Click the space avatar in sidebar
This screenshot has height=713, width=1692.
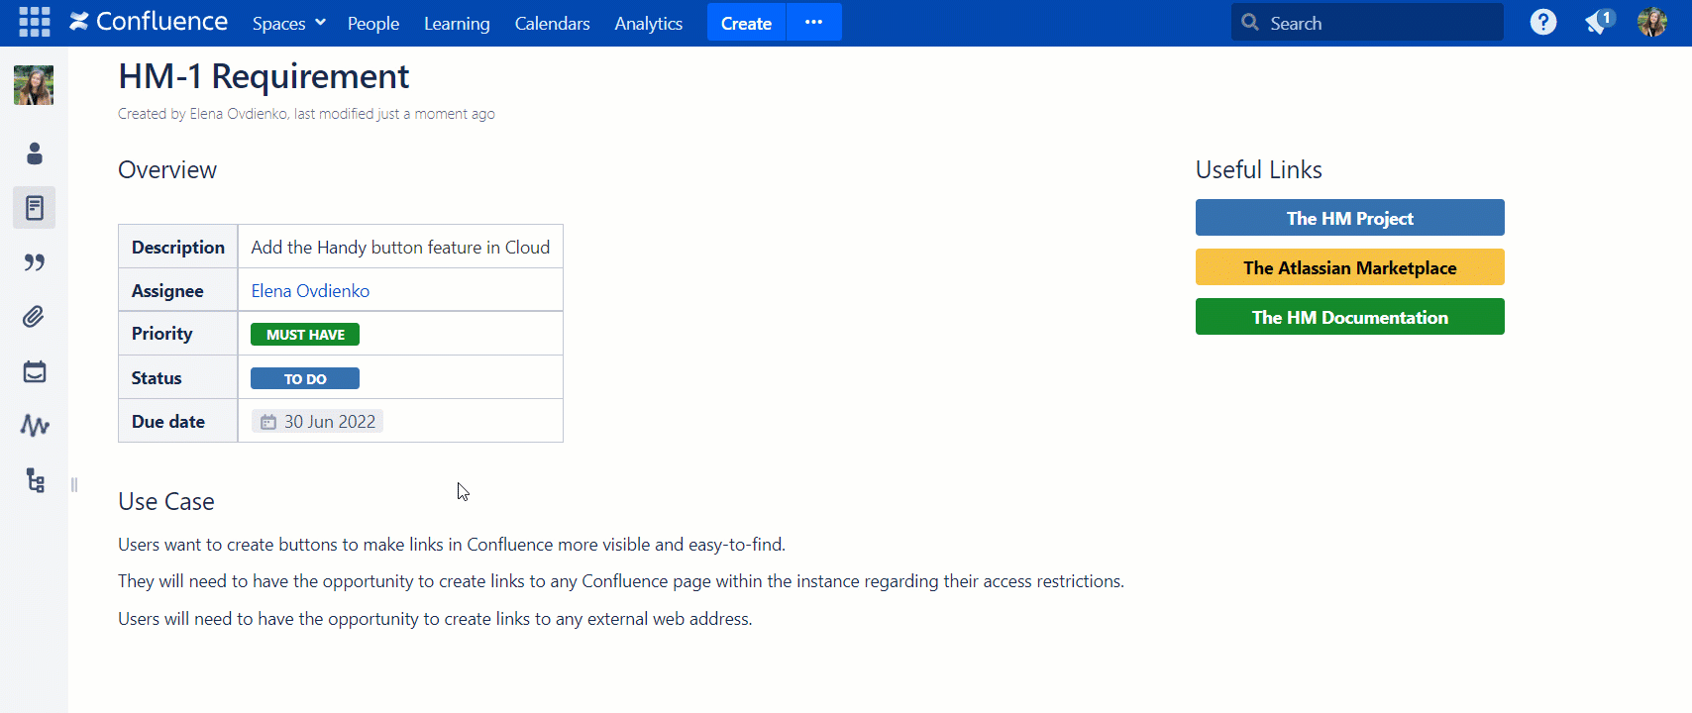click(34, 85)
